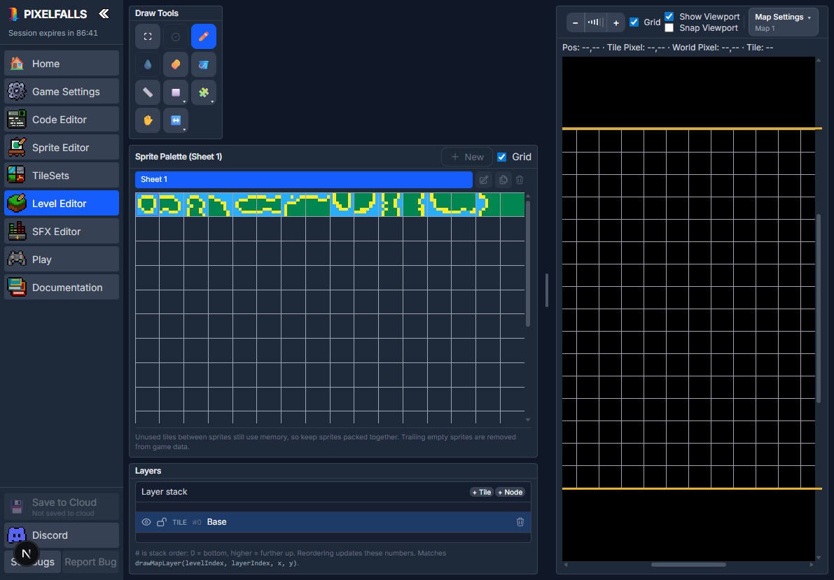Open the SFX Editor
This screenshot has height=580, width=834.
pyautogui.click(x=62, y=232)
